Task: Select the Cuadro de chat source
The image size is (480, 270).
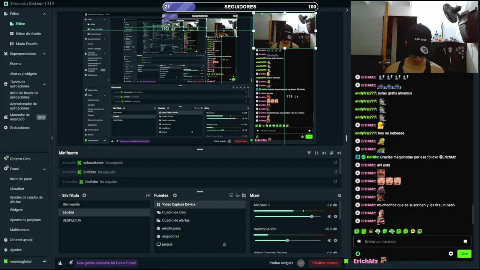Action: pos(200,212)
